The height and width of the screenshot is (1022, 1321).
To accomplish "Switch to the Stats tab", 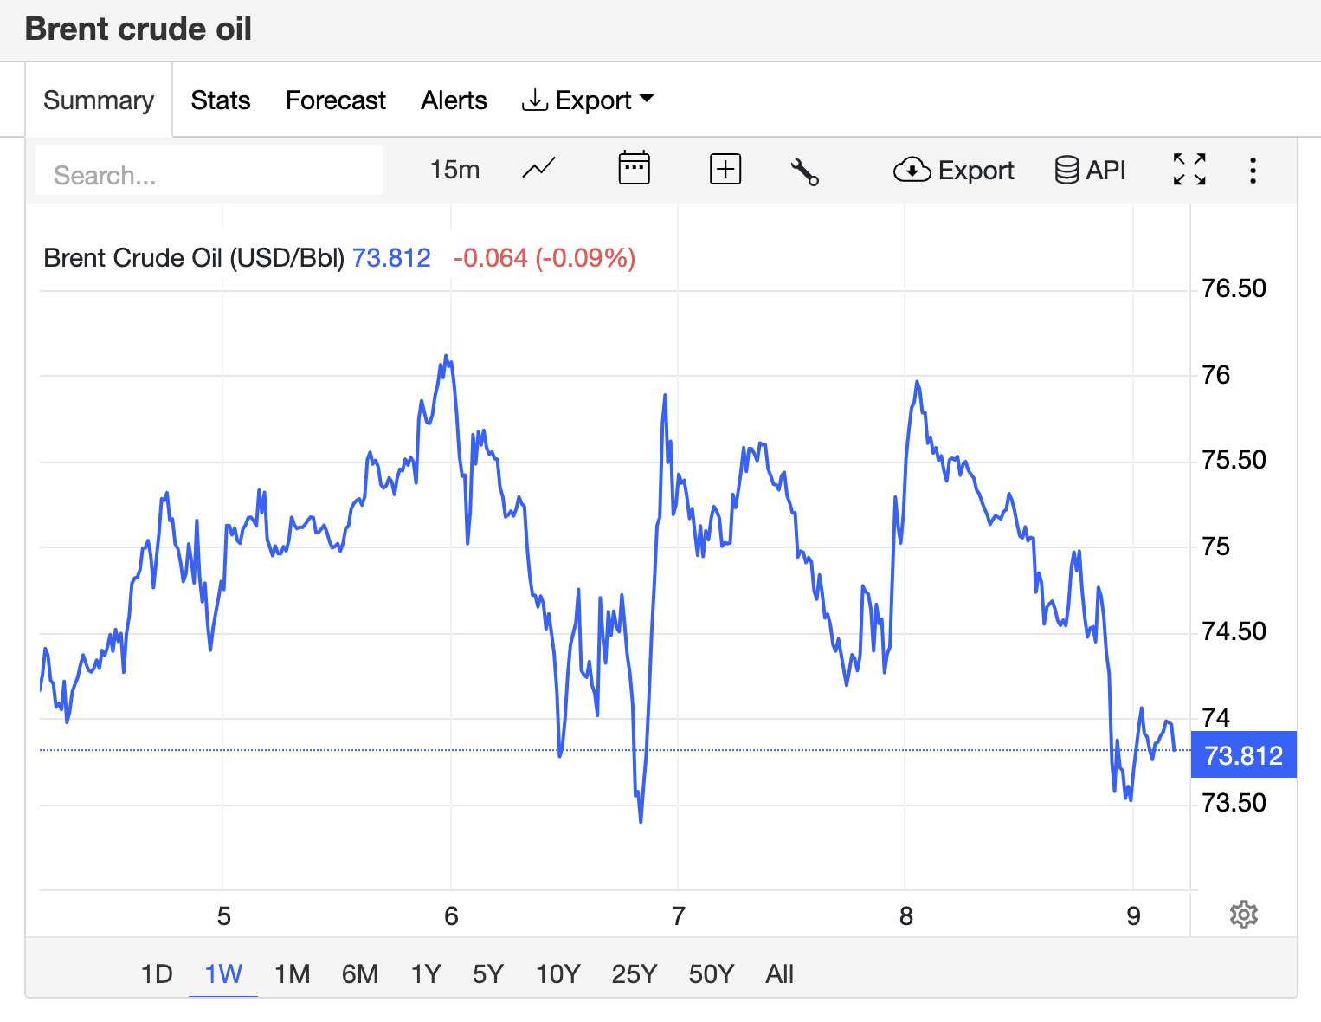I will pos(221,100).
